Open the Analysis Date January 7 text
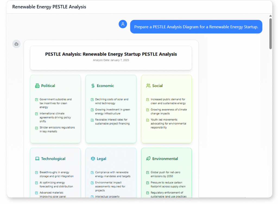Viewport: 278px width, 204px height. 111,60
